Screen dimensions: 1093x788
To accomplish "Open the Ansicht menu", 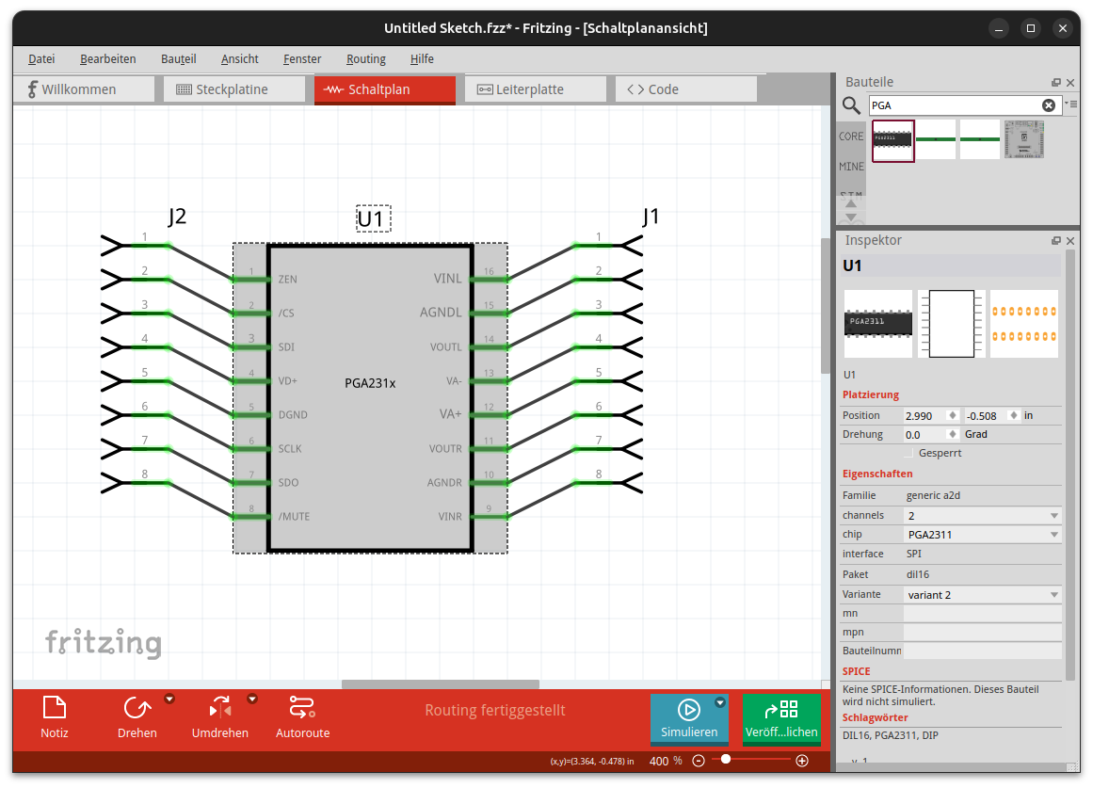I will [x=240, y=59].
